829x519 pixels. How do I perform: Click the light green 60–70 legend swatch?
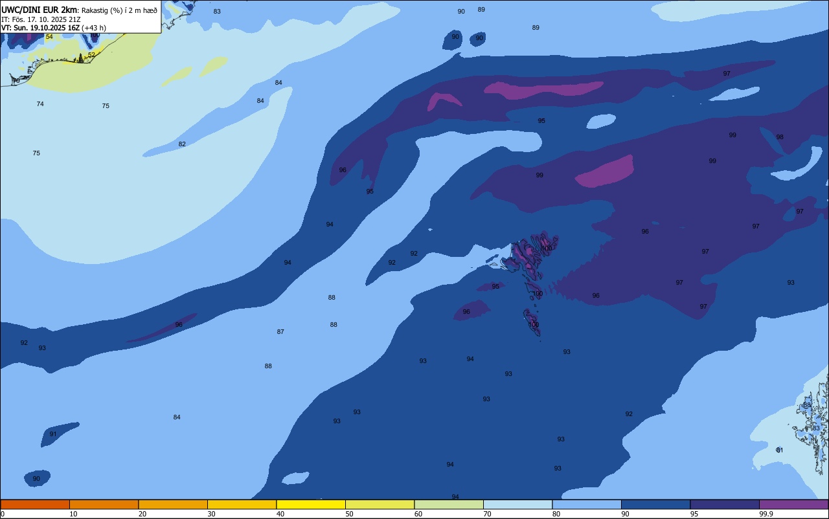click(x=449, y=504)
